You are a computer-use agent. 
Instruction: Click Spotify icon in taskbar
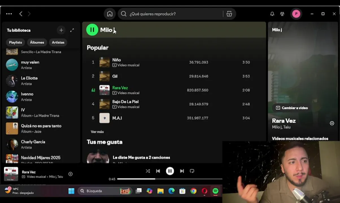click(x=215, y=191)
